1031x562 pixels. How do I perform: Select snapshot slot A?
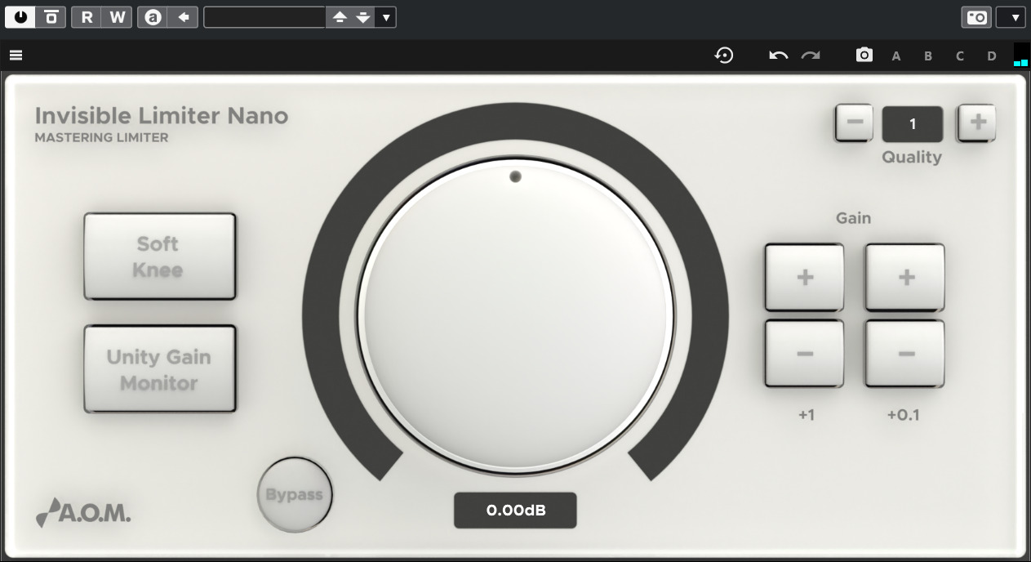pos(896,56)
